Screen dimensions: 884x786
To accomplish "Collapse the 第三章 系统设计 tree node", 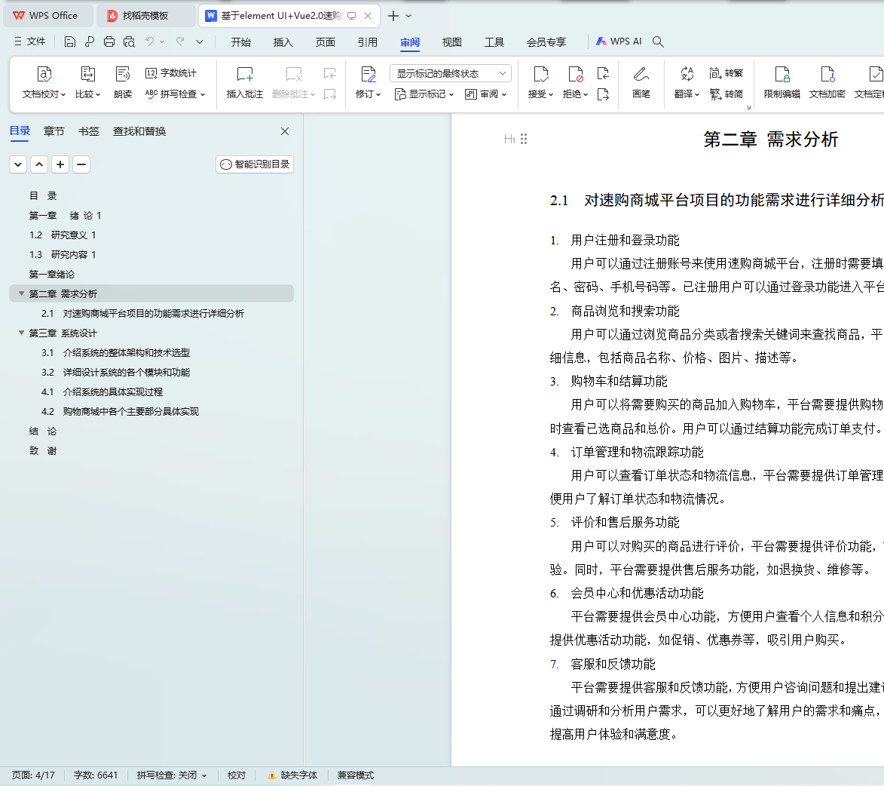I will point(21,333).
